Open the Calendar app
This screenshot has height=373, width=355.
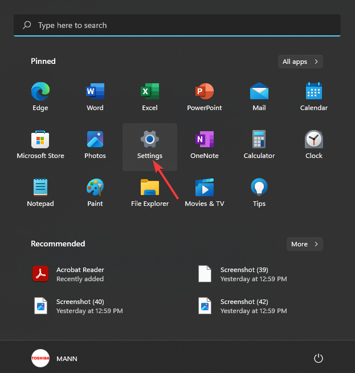[x=313, y=97]
